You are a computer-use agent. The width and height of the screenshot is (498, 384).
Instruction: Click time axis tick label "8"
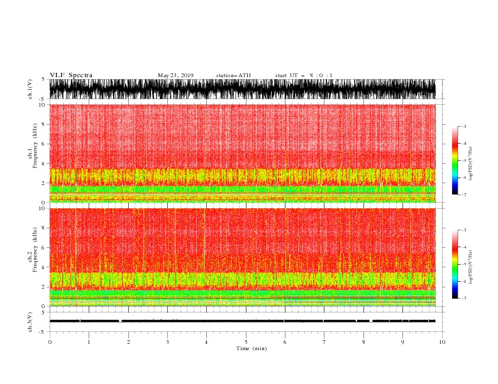pos(363,342)
